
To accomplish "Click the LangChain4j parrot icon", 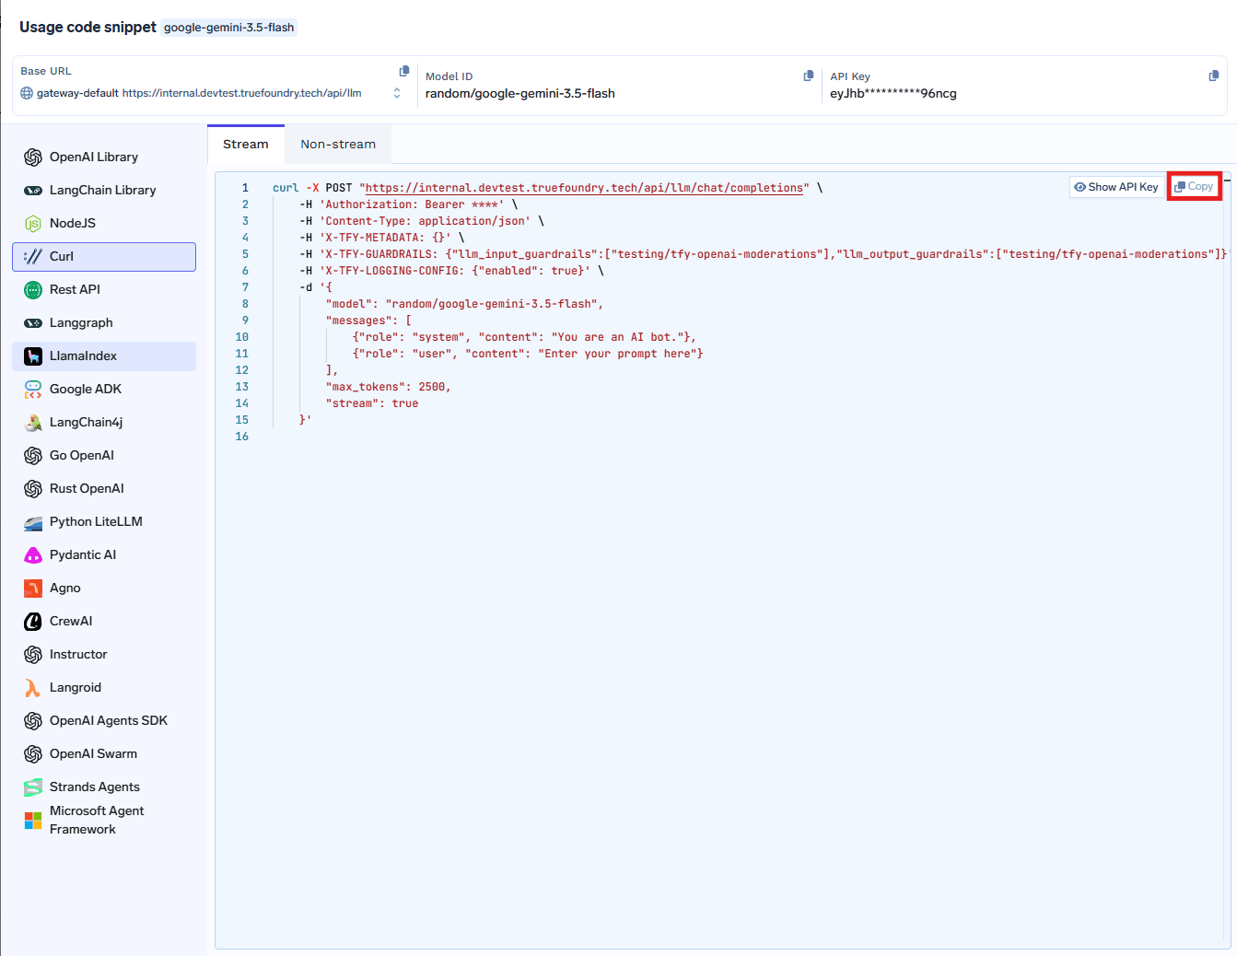I will [33, 423].
